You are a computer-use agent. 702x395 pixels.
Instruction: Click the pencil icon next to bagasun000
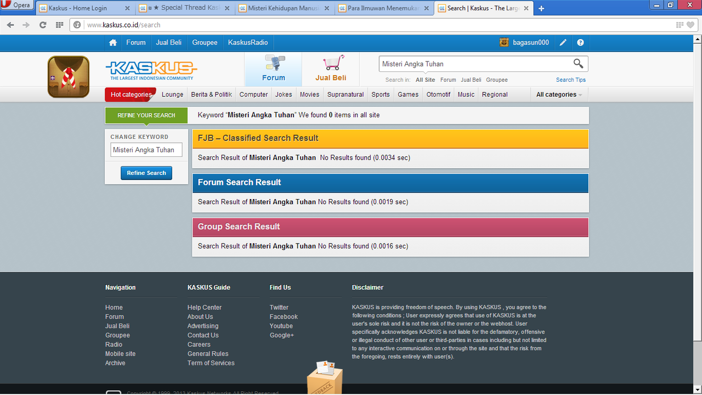(x=563, y=42)
